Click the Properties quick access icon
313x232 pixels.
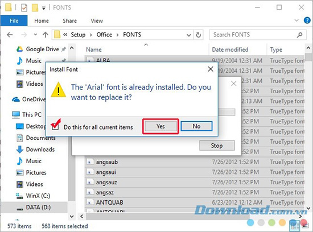24,8
